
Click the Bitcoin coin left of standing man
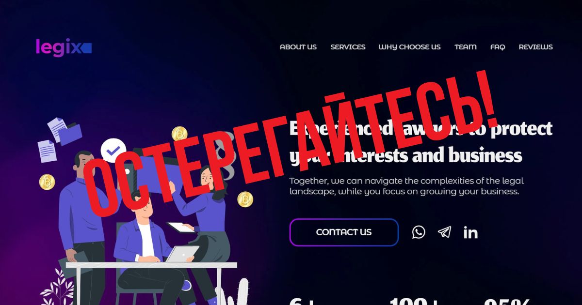pos(47,182)
